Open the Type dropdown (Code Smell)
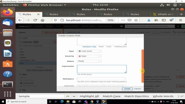 coord(89,51)
